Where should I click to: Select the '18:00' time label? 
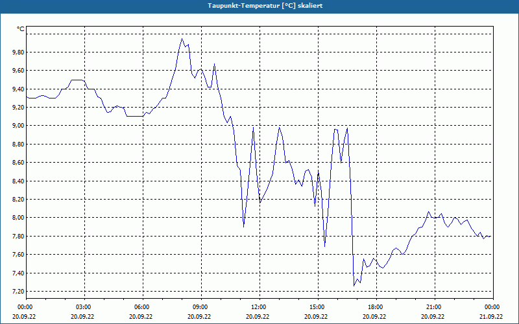coord(376,307)
